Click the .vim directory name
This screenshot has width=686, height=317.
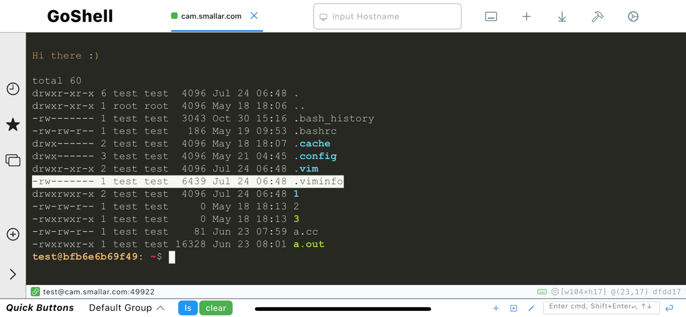pyautogui.click(x=305, y=169)
